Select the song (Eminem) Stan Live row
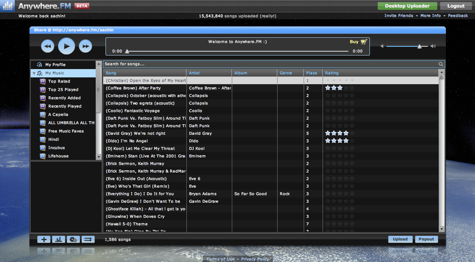 tap(271, 156)
